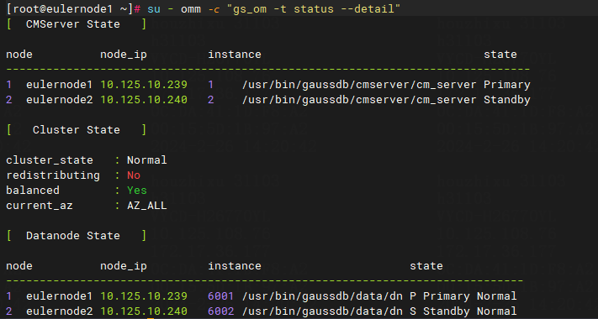Click IP 10.125.10.239 in the CMServer table
Viewport: 598px width, 319px height.
pos(144,85)
